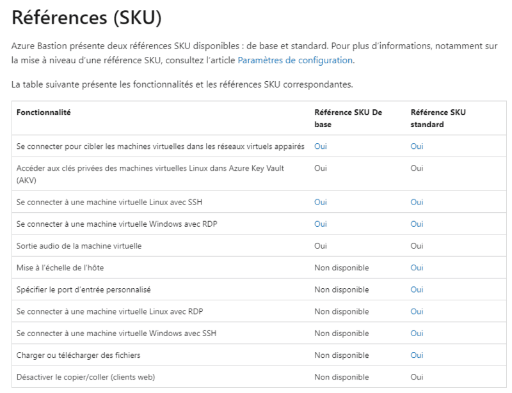This screenshot has height=393, width=512.
Task: Open "Oui" link in the Windows avec SSH row
Action: (417, 333)
